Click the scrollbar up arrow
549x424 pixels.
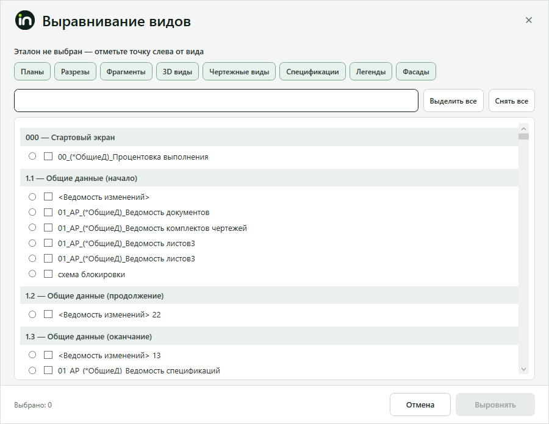(x=523, y=129)
